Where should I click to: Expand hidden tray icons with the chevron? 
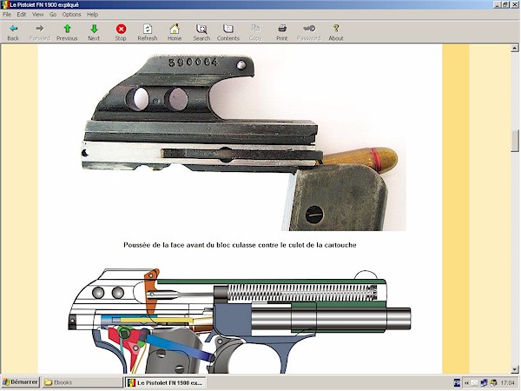pos(467,383)
